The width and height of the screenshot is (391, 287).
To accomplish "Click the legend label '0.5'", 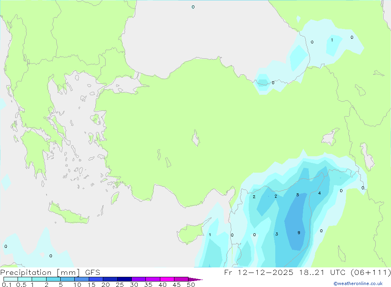I will 21,285.
